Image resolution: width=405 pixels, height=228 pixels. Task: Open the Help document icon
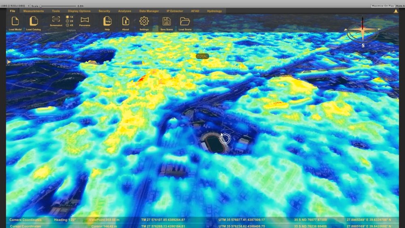point(107,21)
